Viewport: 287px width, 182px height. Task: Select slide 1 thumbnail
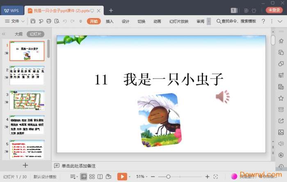click(x=27, y=51)
